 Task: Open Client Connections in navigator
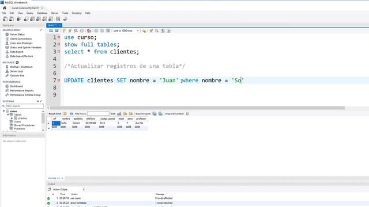(21, 39)
